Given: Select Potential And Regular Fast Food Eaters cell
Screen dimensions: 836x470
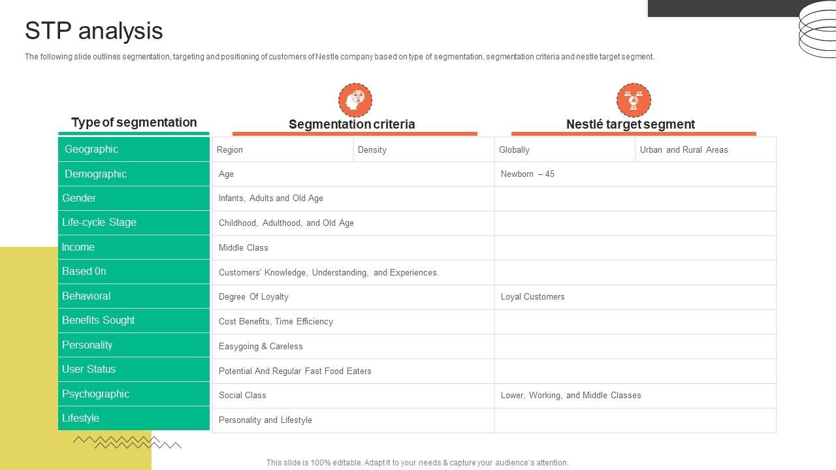Looking at the screenshot, I should [353, 371].
